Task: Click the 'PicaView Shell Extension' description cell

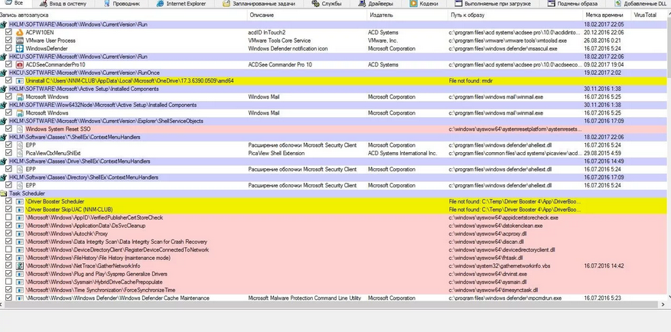Action: click(276, 153)
